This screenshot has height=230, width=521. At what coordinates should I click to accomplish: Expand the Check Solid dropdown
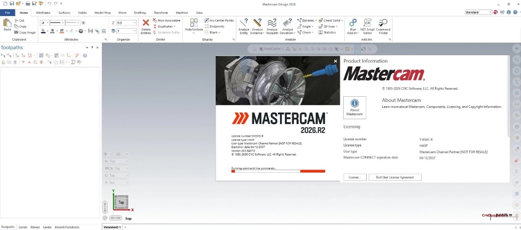[342, 20]
